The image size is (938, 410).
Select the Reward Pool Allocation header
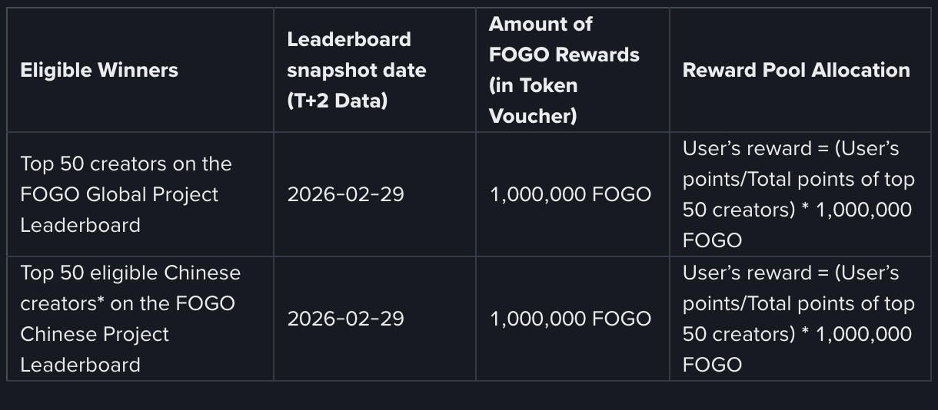click(x=796, y=70)
